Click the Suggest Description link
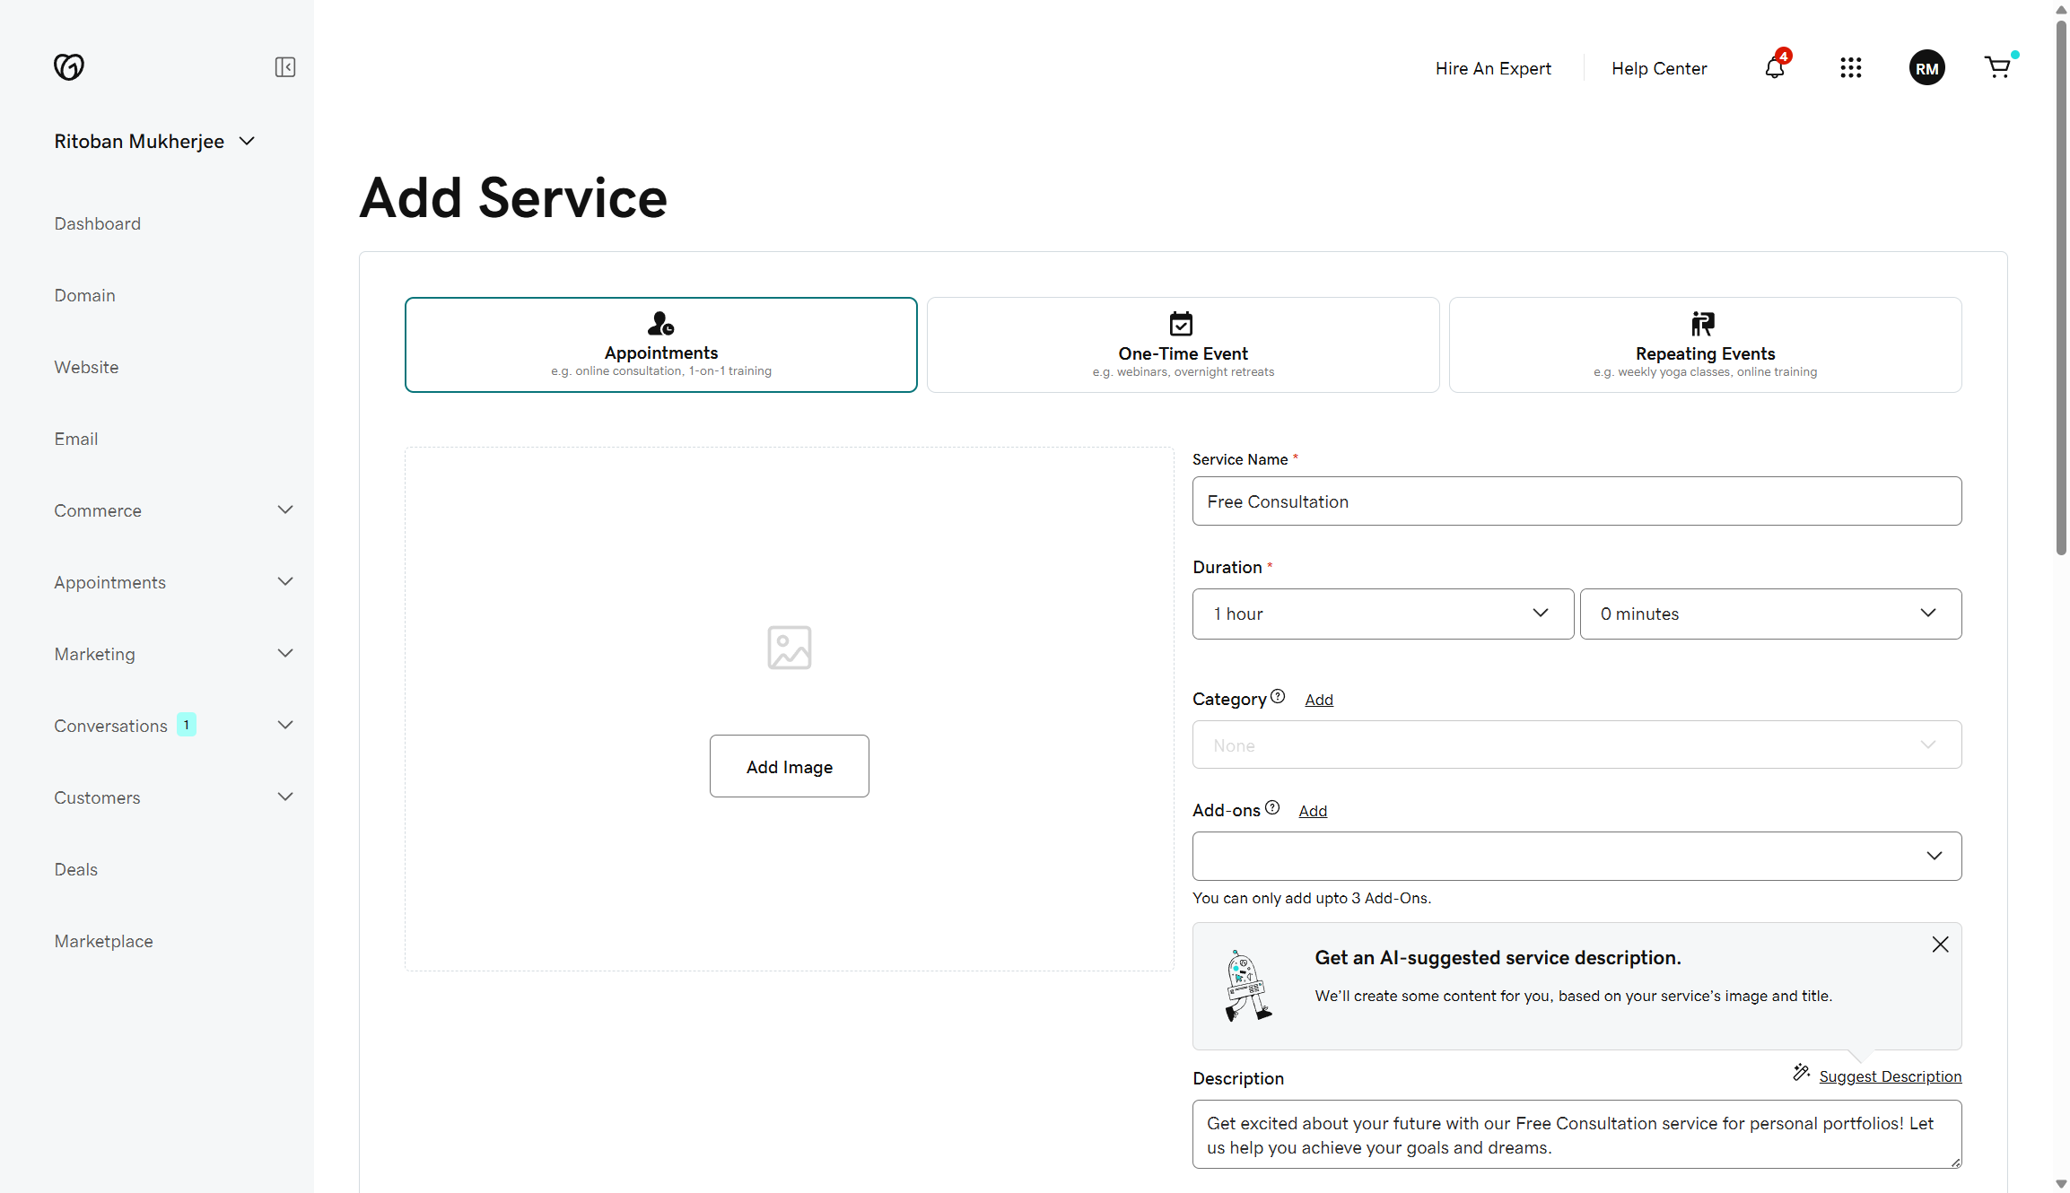The image size is (2070, 1193). [x=1890, y=1075]
